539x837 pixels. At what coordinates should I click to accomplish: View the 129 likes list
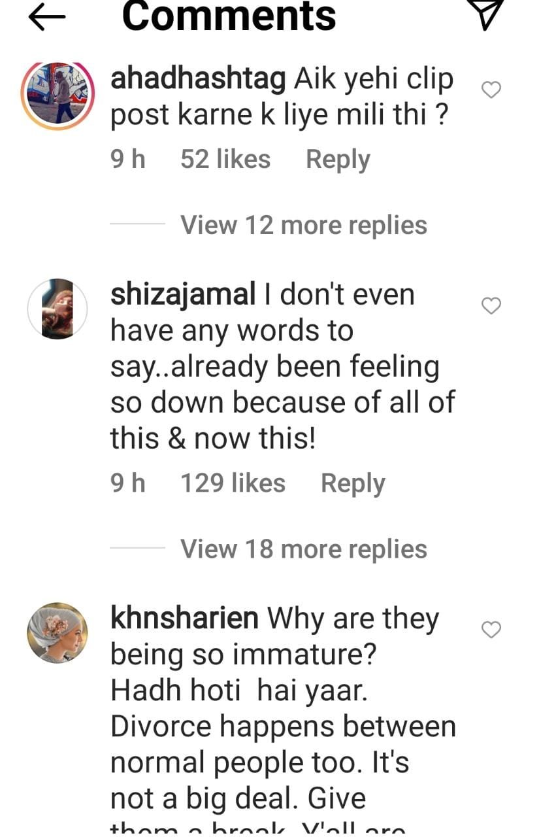(233, 484)
